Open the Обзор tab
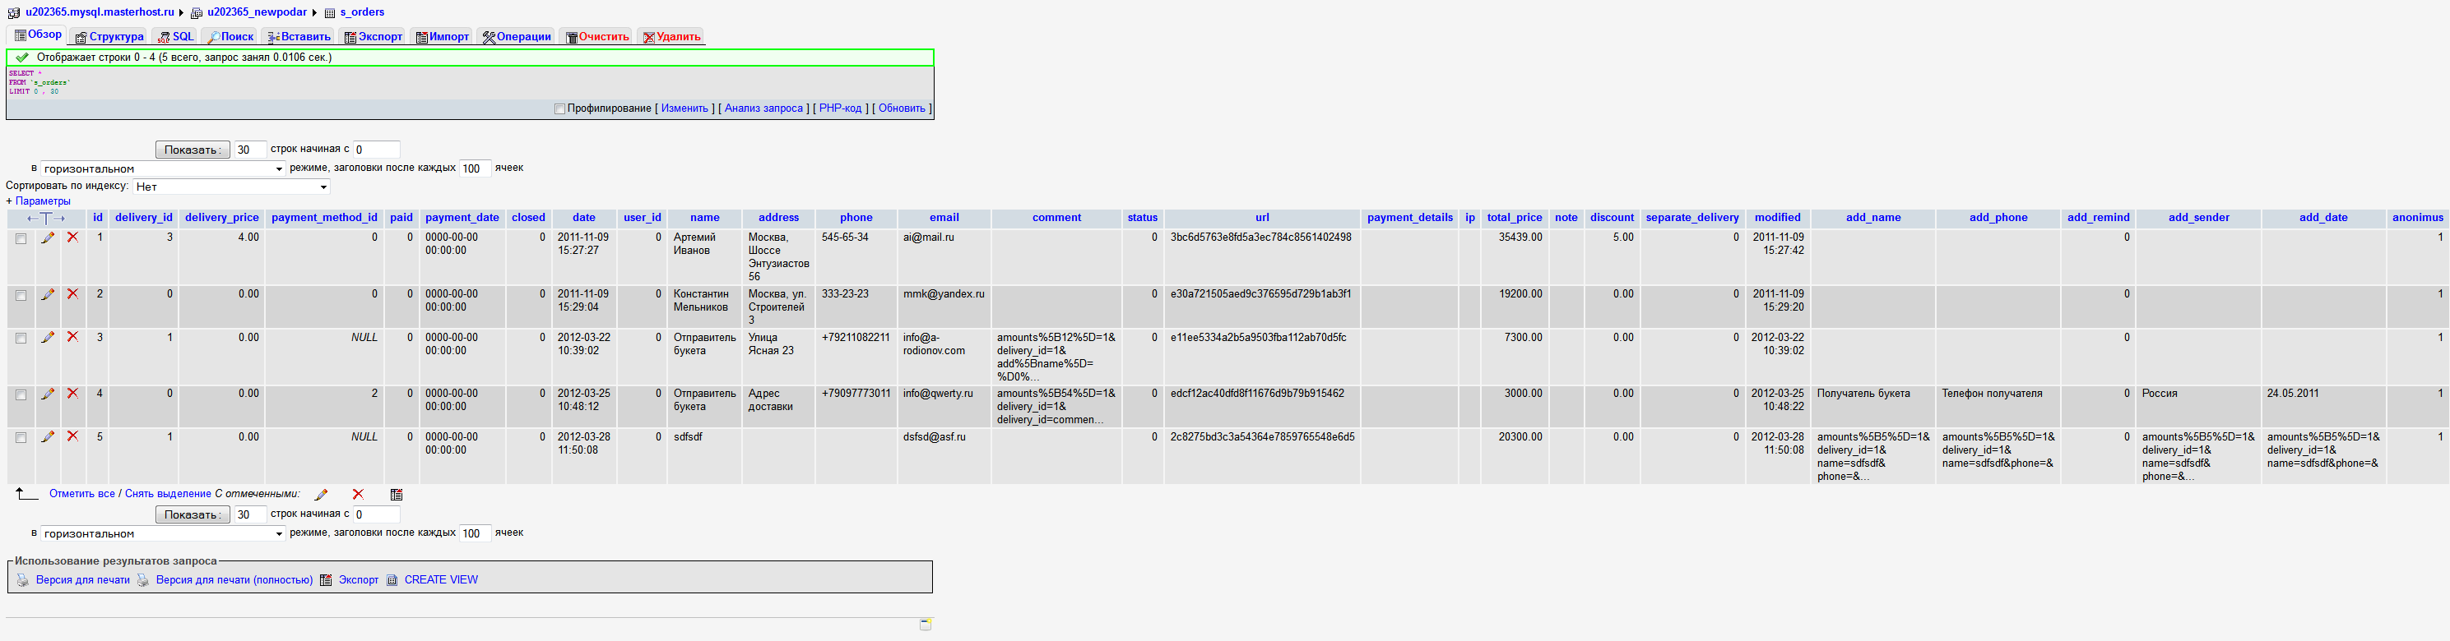This screenshot has height=641, width=2450. pyautogui.click(x=38, y=35)
